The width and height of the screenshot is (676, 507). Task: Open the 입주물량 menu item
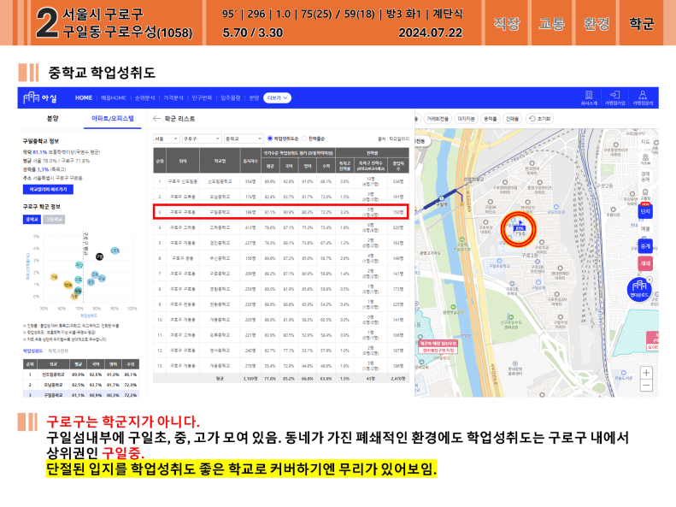pyautogui.click(x=231, y=97)
